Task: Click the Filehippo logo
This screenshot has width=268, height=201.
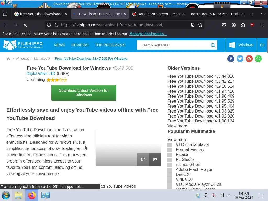Action: click(23, 45)
